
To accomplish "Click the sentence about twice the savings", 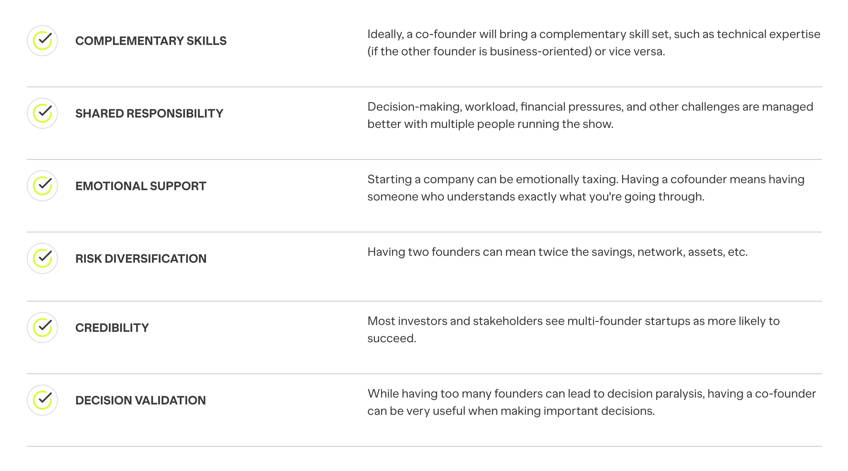I will 557,252.
